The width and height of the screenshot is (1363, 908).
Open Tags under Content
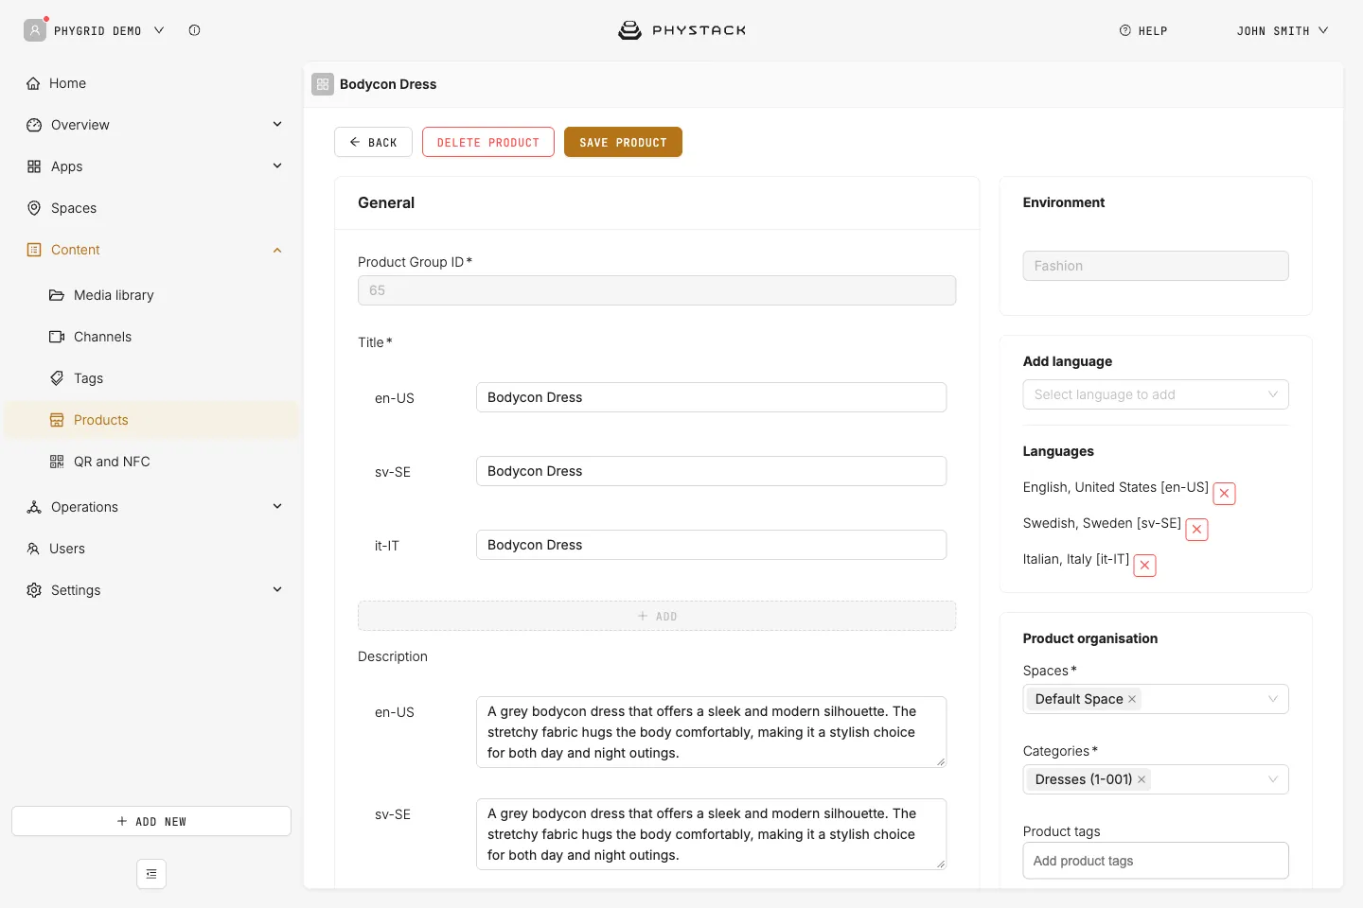(151, 378)
